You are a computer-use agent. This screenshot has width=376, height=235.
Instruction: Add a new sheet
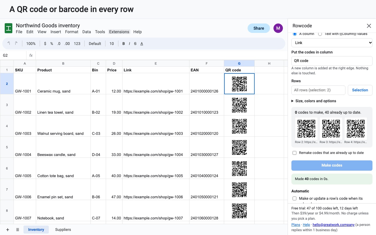(x=8, y=230)
